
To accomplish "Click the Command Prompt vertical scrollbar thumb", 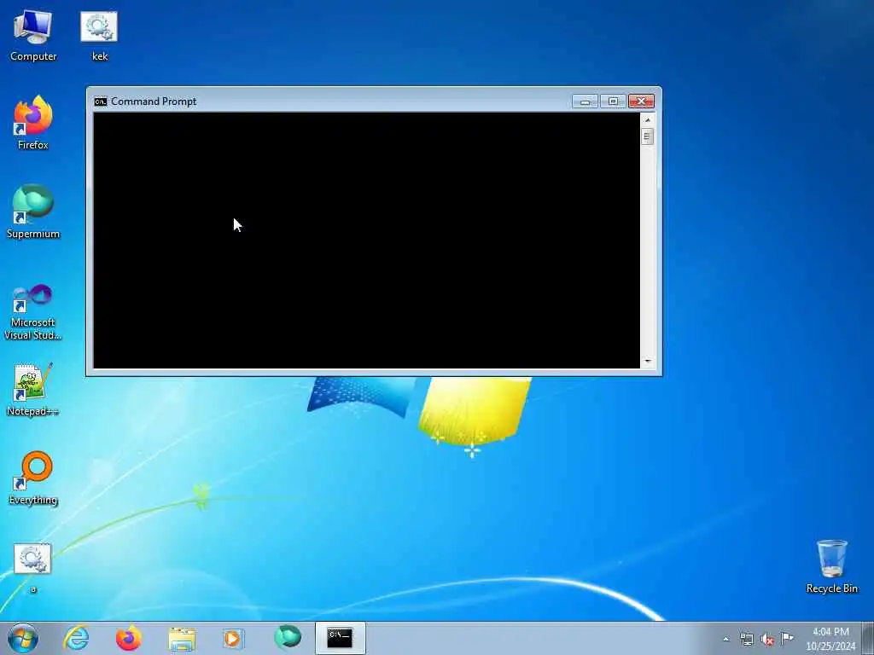I will 647,136.
